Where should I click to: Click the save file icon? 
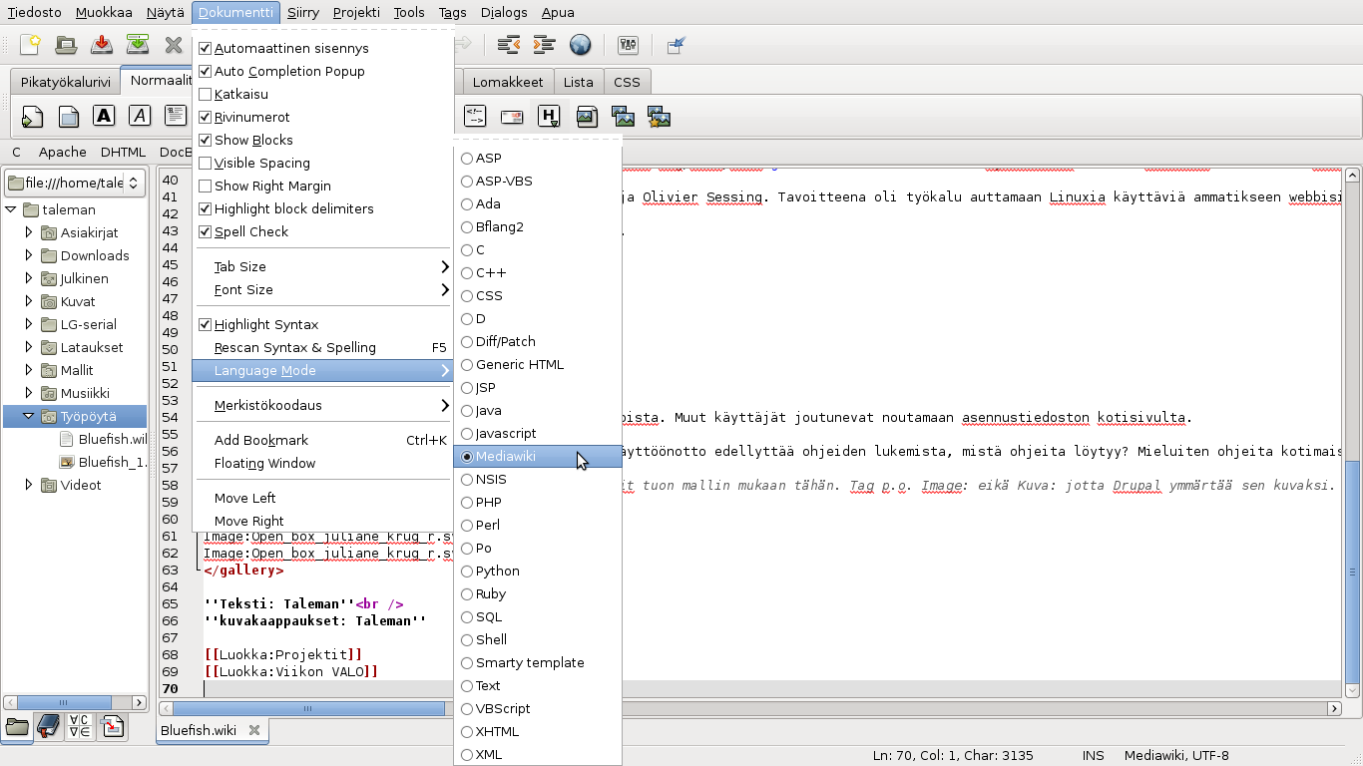(x=102, y=44)
